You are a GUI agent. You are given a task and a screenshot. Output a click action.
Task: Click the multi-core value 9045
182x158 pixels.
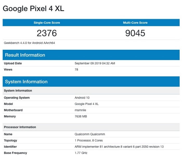[135, 33]
